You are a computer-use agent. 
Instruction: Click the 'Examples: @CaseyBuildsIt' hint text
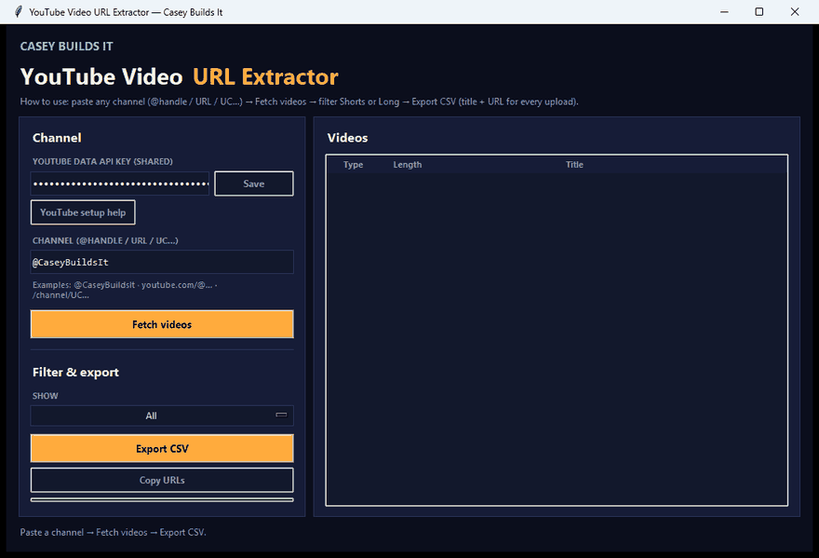coord(125,291)
